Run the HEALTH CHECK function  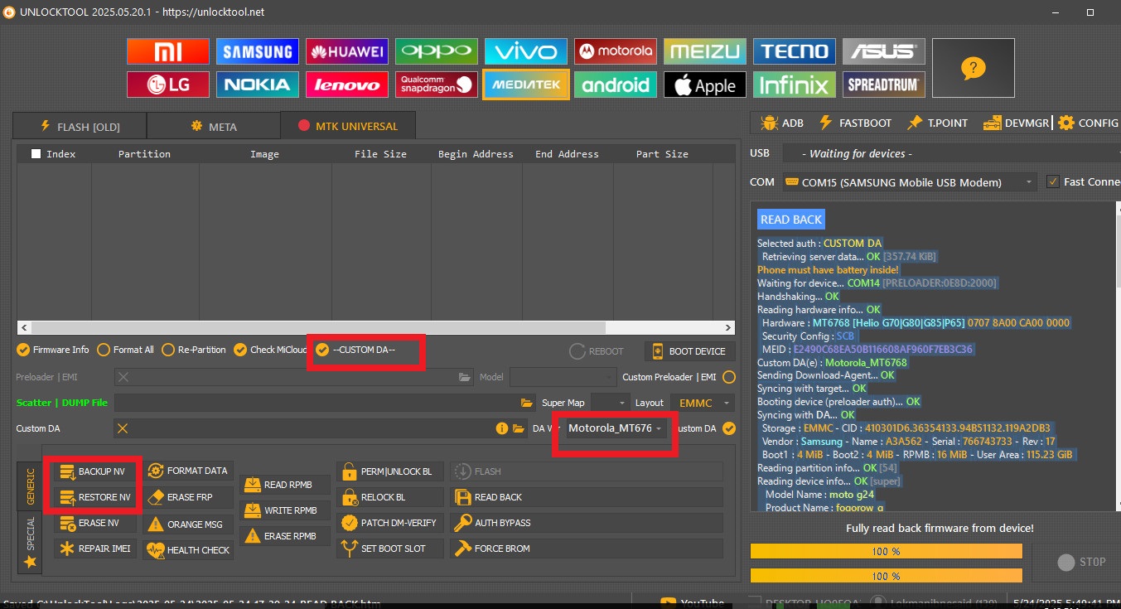pyautogui.click(x=189, y=549)
